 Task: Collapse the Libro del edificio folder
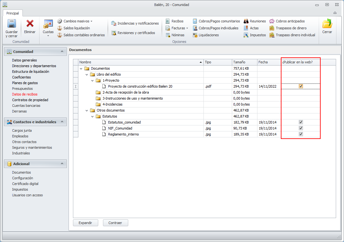pos(87,74)
